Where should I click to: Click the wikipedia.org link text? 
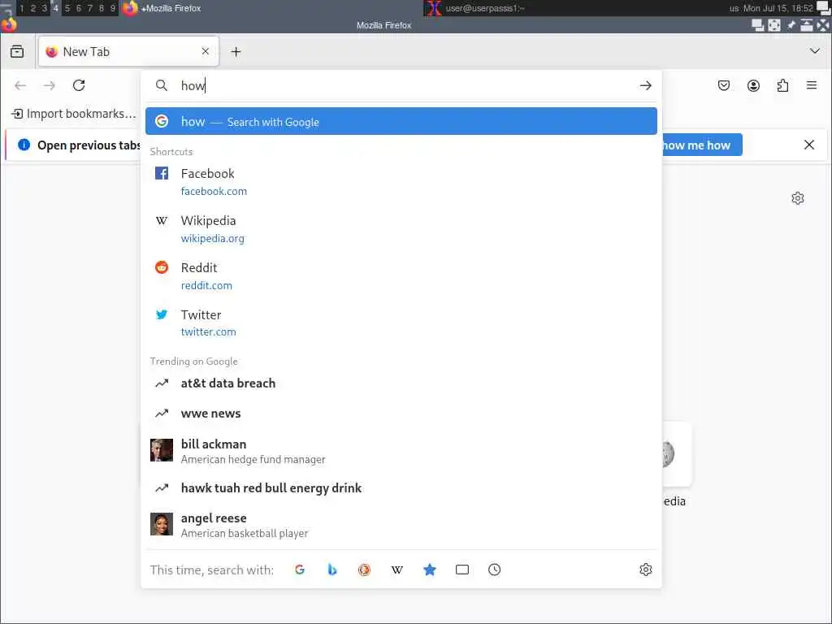[213, 238]
